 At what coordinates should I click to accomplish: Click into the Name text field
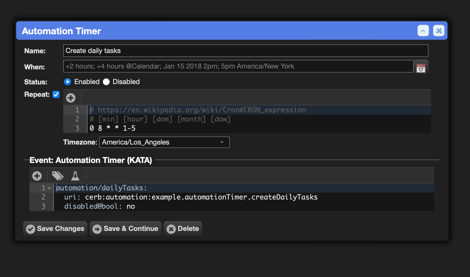tap(246, 51)
